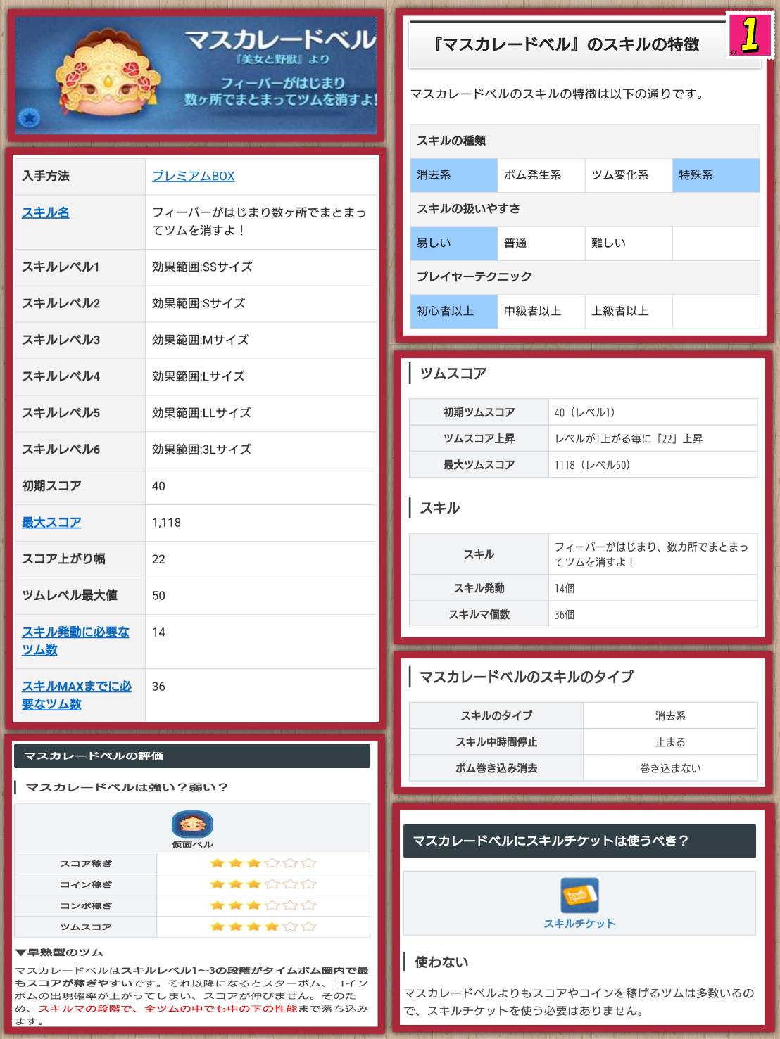The height and width of the screenshot is (1039, 780).
Task: Click the ツムレベル最大値 label
Action: (x=70, y=596)
